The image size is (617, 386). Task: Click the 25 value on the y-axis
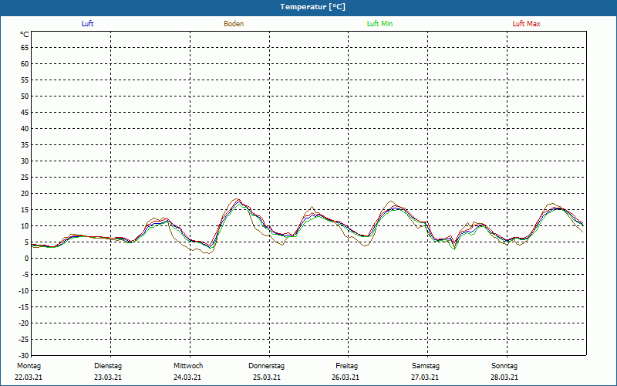pos(25,178)
